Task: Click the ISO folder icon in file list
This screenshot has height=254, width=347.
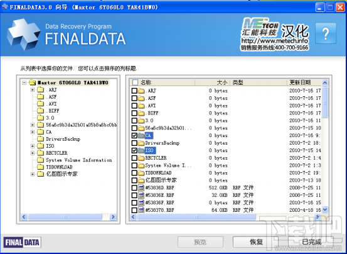Action: pyautogui.click(x=141, y=150)
